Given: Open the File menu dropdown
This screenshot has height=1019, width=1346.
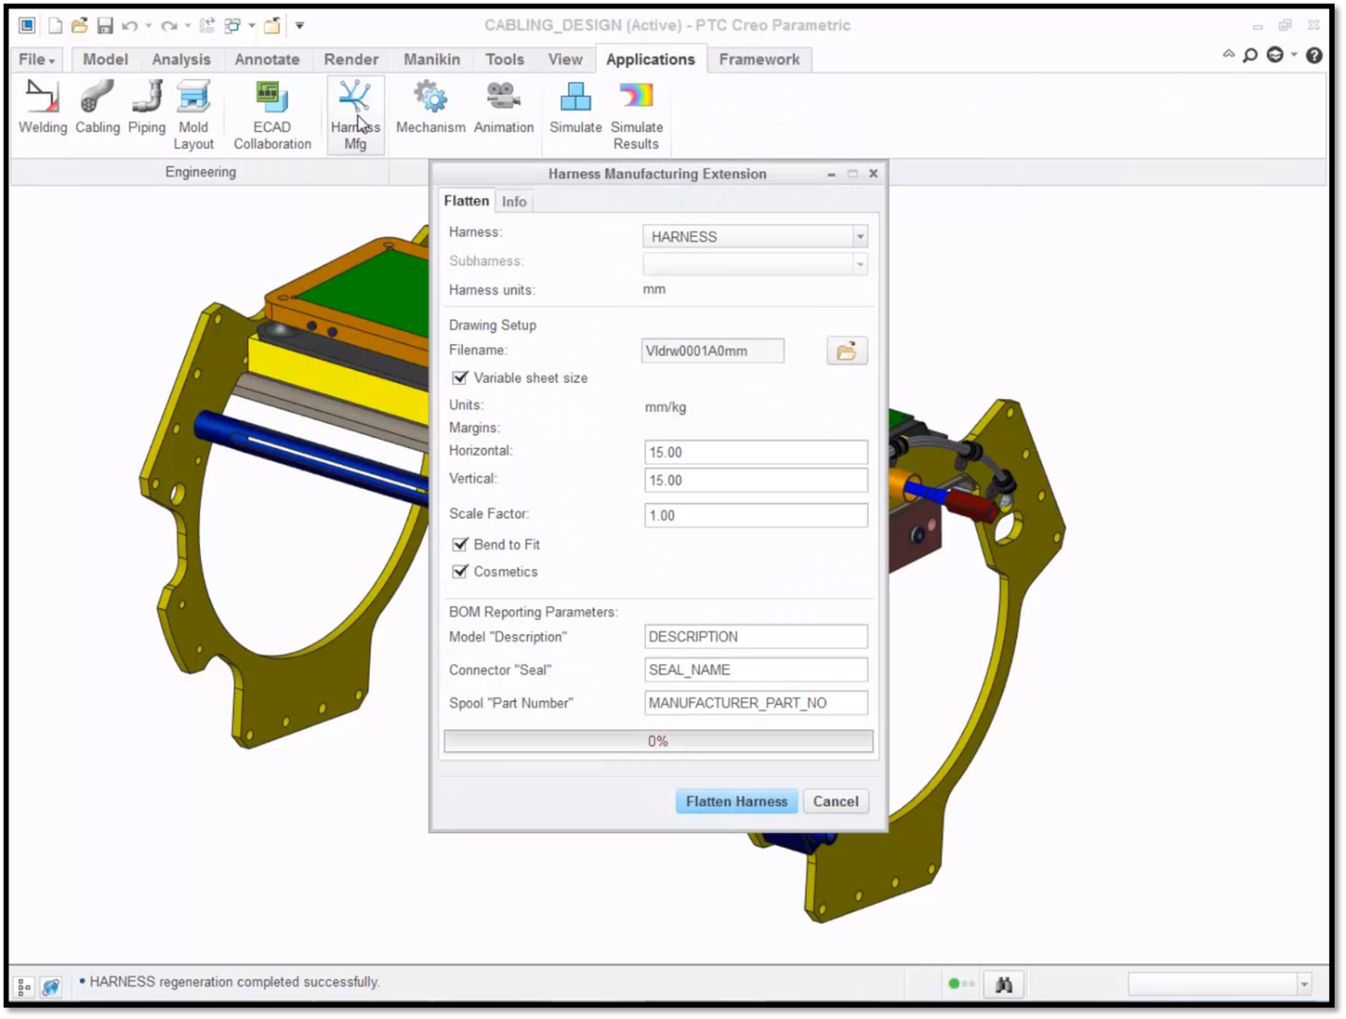Looking at the screenshot, I should point(37,59).
